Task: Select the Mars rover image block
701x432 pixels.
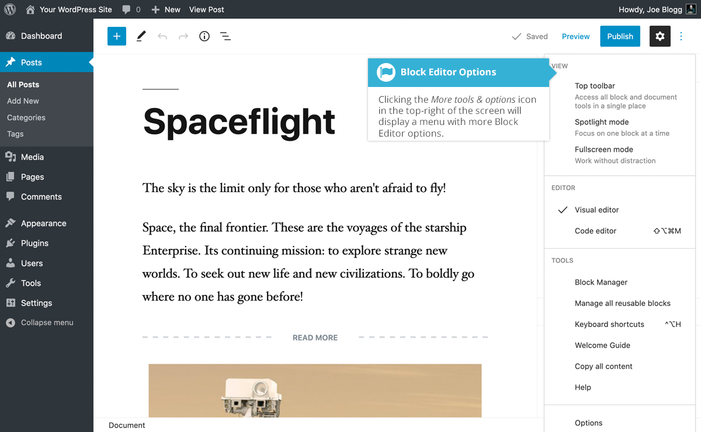Action: [x=315, y=390]
